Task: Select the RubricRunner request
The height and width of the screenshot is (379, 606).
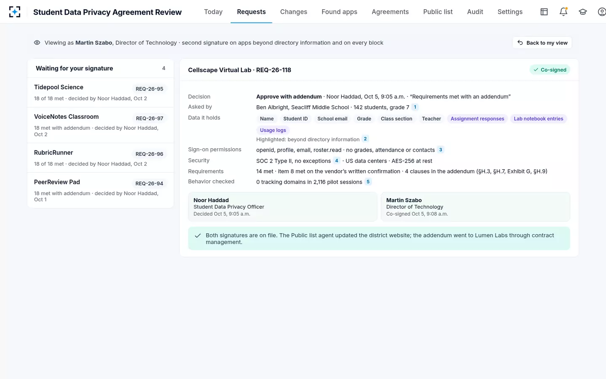Action: tap(101, 158)
